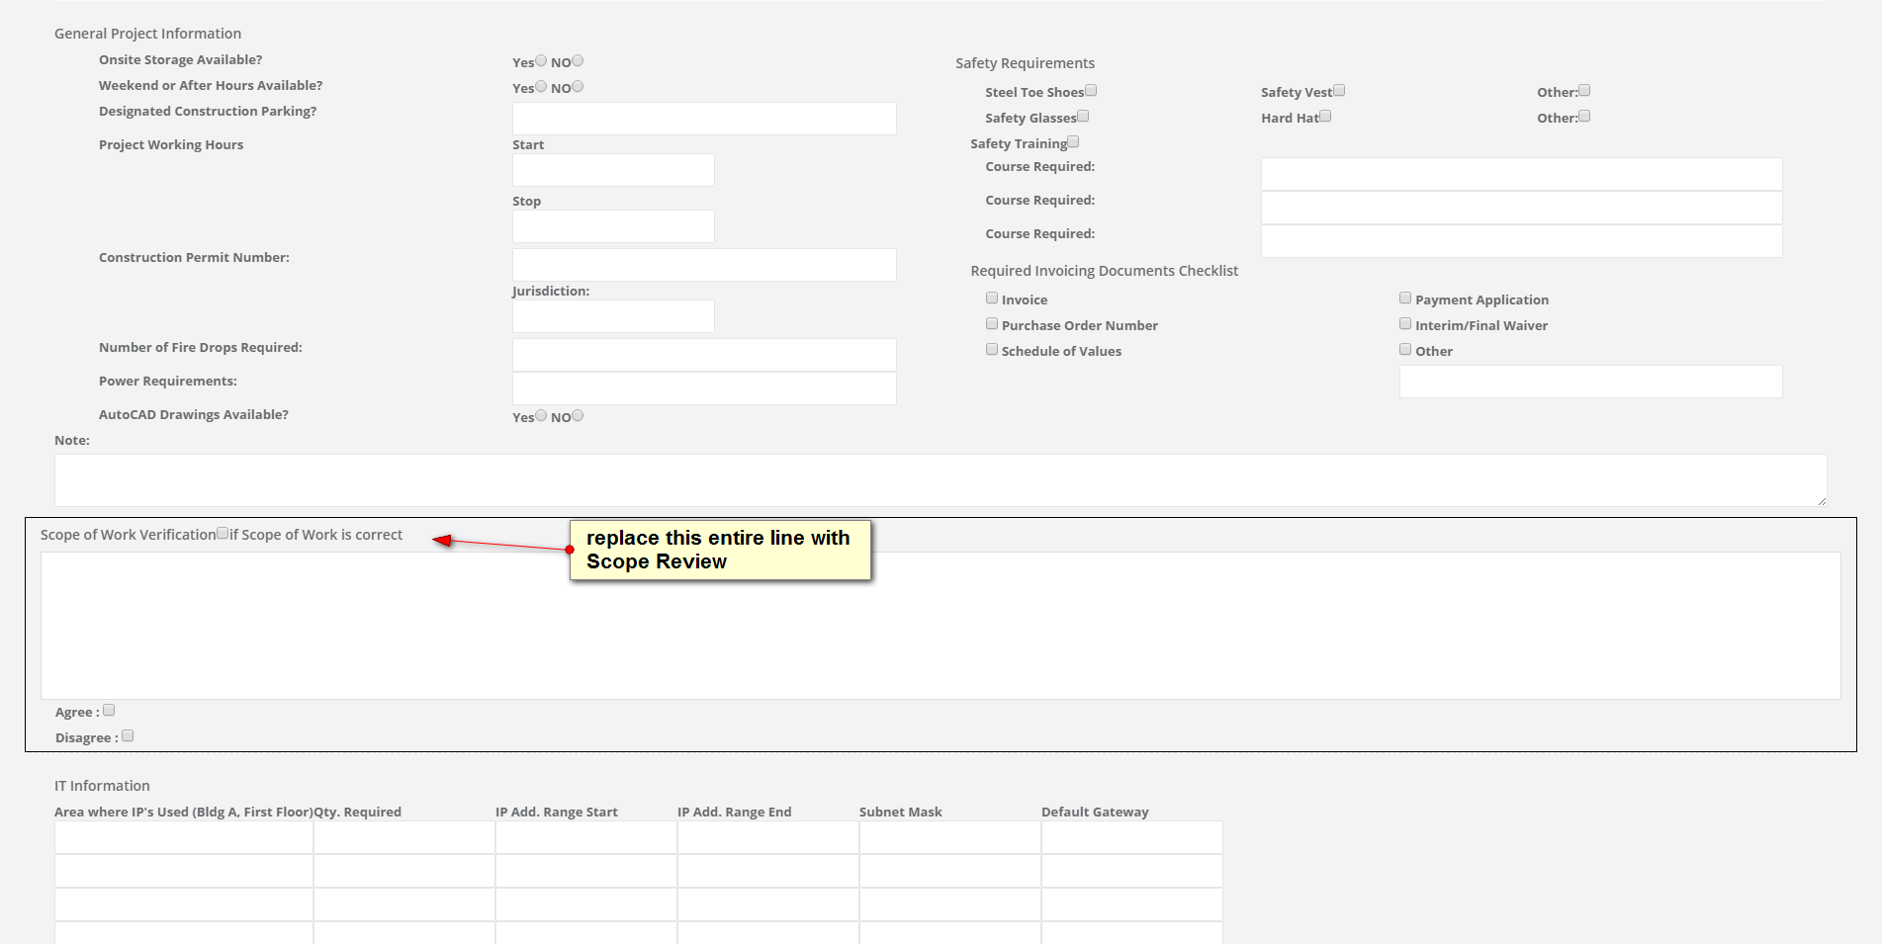Click the Project Working Hours Stop field
Image resolution: width=1882 pixels, height=944 pixels.
(613, 226)
